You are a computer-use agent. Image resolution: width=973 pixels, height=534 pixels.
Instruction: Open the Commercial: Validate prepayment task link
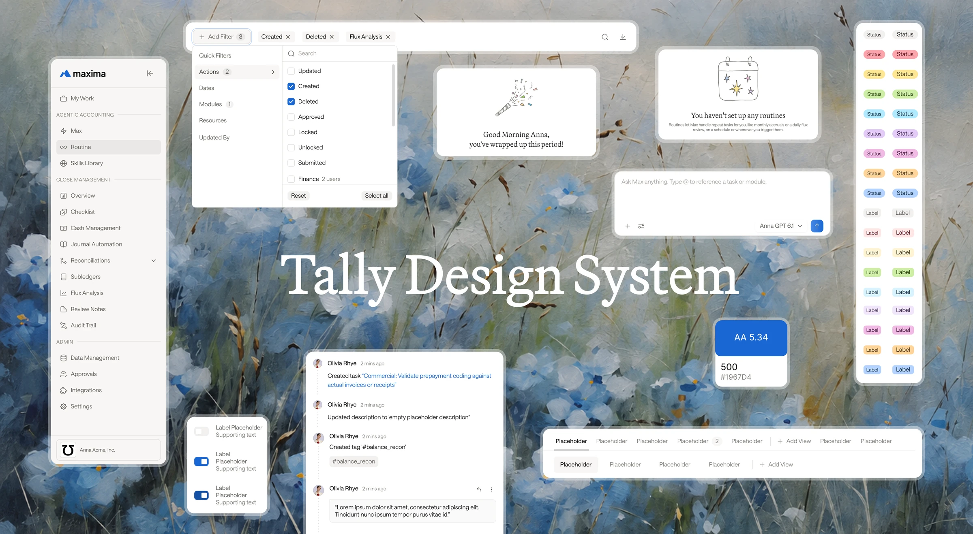[409, 380]
